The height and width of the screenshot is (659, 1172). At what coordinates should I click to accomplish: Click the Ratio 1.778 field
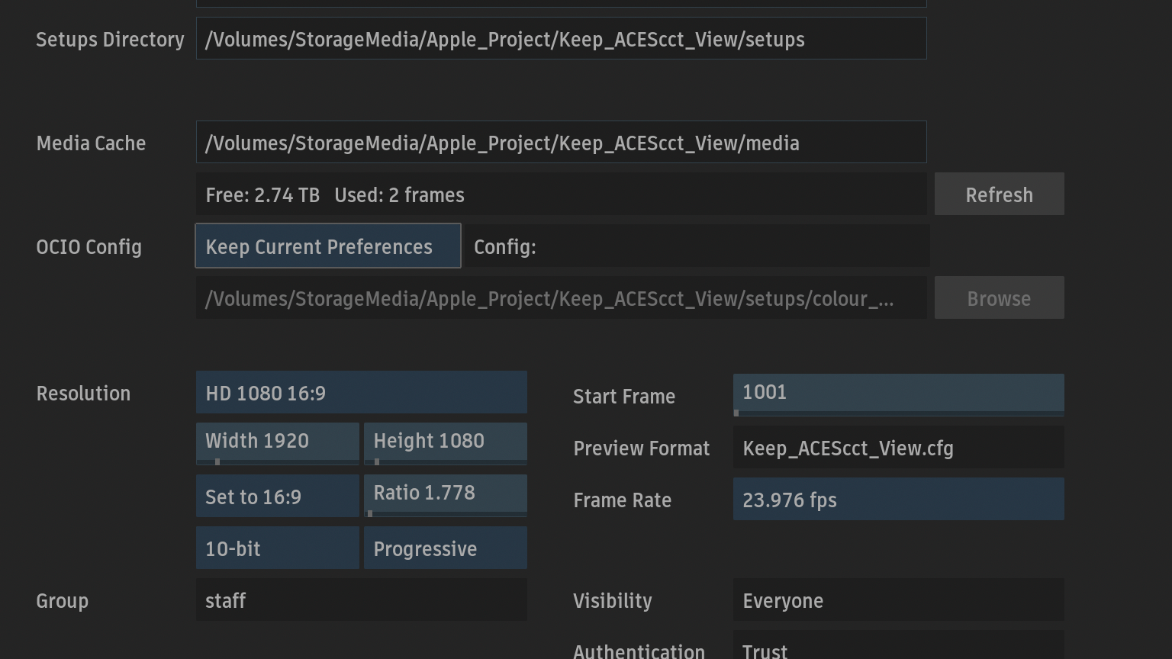tap(445, 493)
